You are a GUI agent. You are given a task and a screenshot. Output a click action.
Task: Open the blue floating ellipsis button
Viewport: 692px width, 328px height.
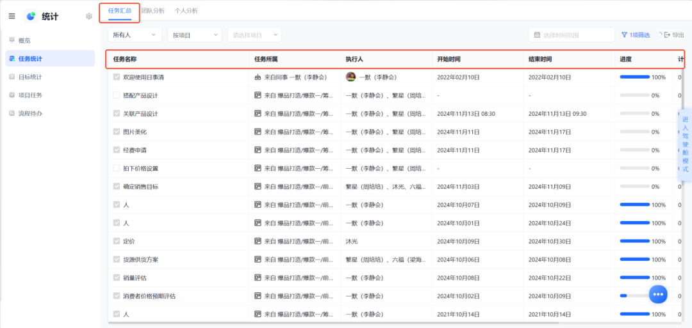658,294
